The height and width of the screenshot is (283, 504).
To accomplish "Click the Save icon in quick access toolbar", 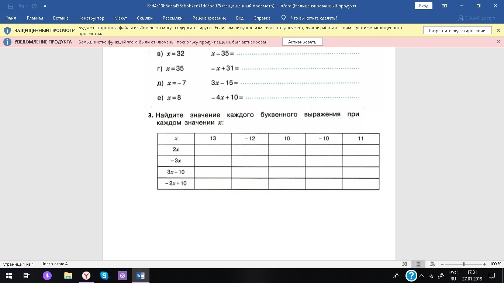I will (x=10, y=6).
